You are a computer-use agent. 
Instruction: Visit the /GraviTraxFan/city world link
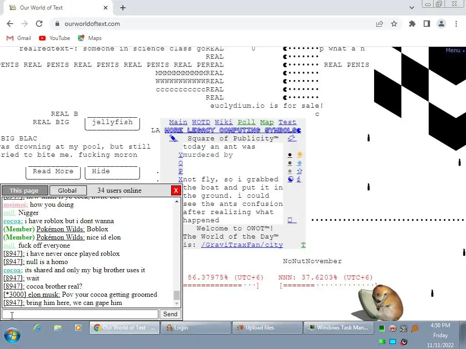click(x=242, y=245)
